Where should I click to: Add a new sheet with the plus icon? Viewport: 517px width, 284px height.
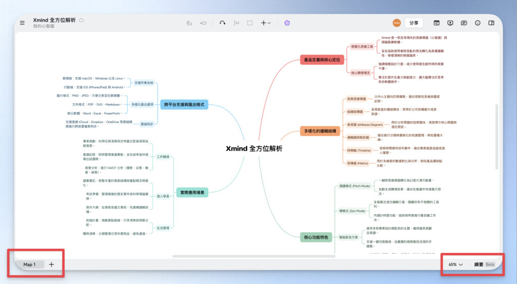pyautogui.click(x=51, y=264)
